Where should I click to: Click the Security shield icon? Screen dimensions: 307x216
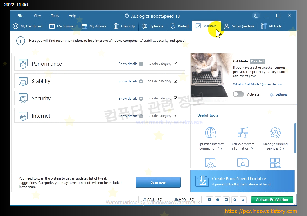click(23, 98)
